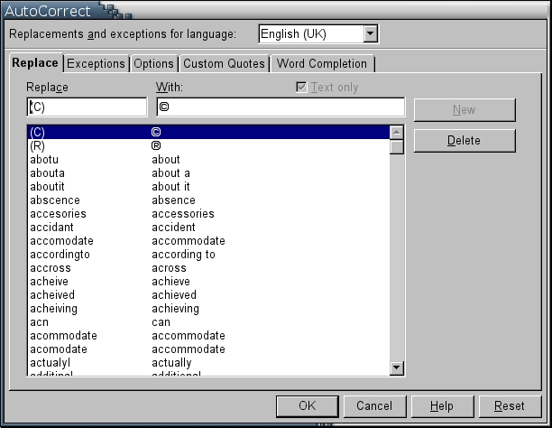The image size is (552, 428).
Task: Toggle the Text only checkbox
Action: tap(302, 88)
